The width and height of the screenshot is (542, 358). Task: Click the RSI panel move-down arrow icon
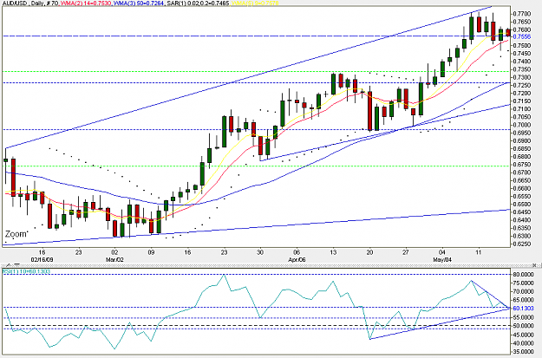[x=17, y=265]
